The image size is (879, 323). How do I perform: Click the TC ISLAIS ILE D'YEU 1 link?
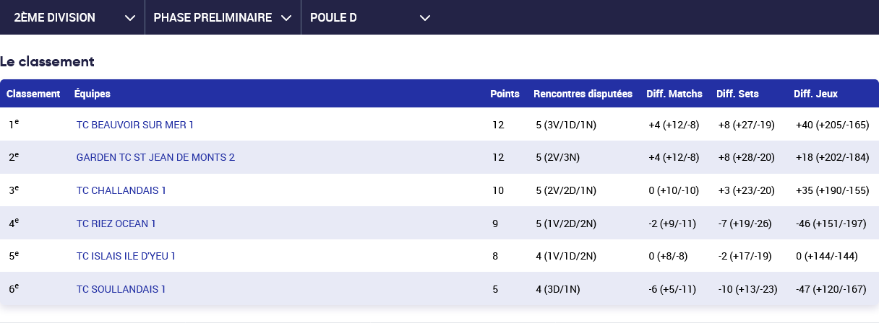click(127, 256)
